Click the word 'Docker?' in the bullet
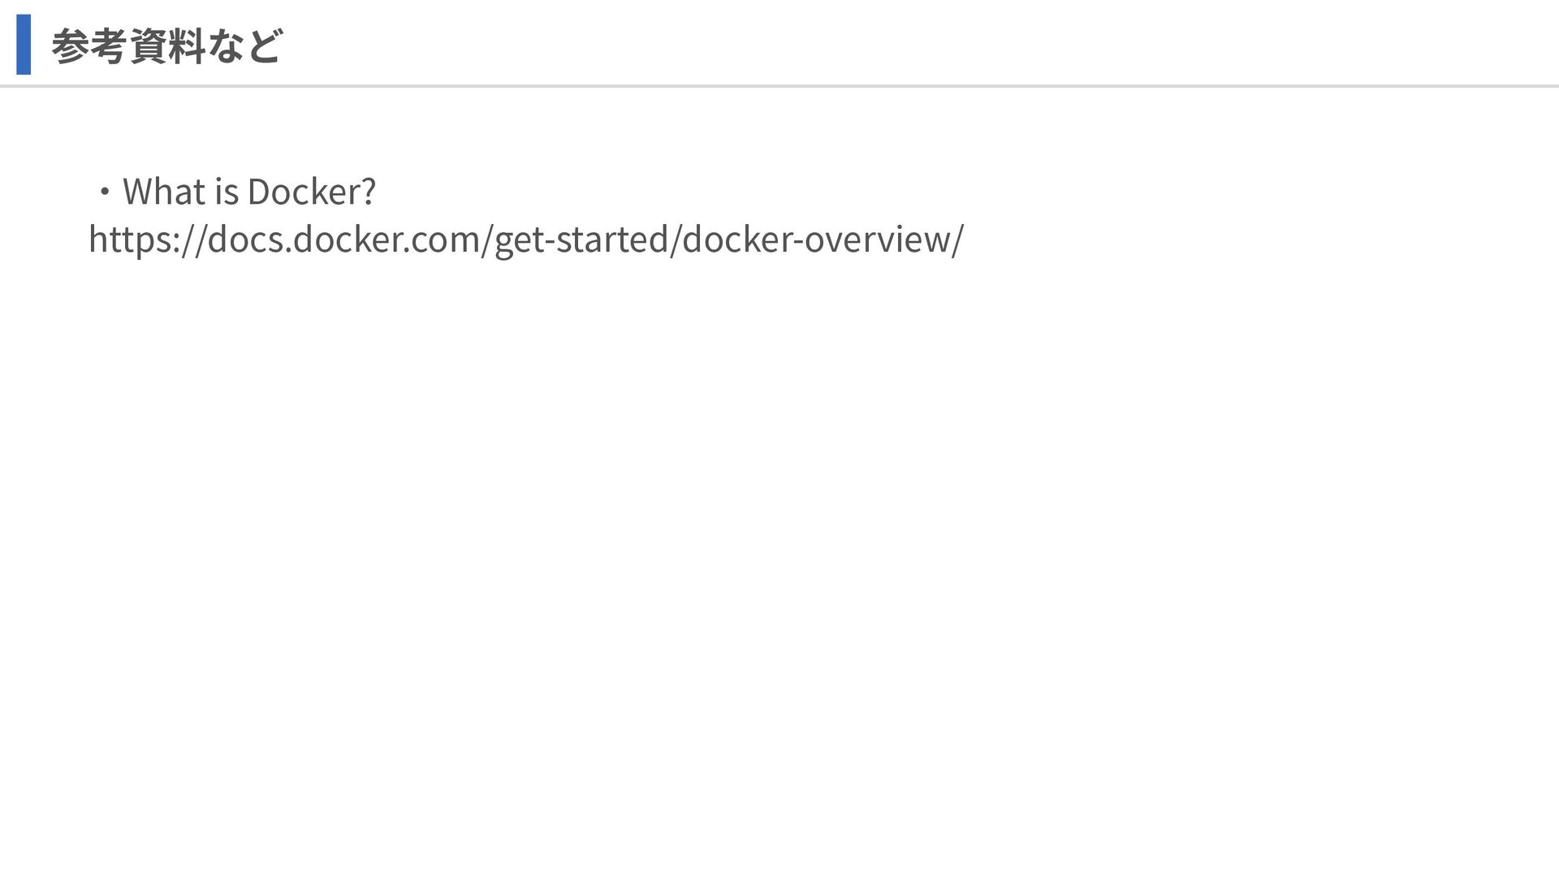Viewport: 1559px width, 877px height. (x=312, y=192)
